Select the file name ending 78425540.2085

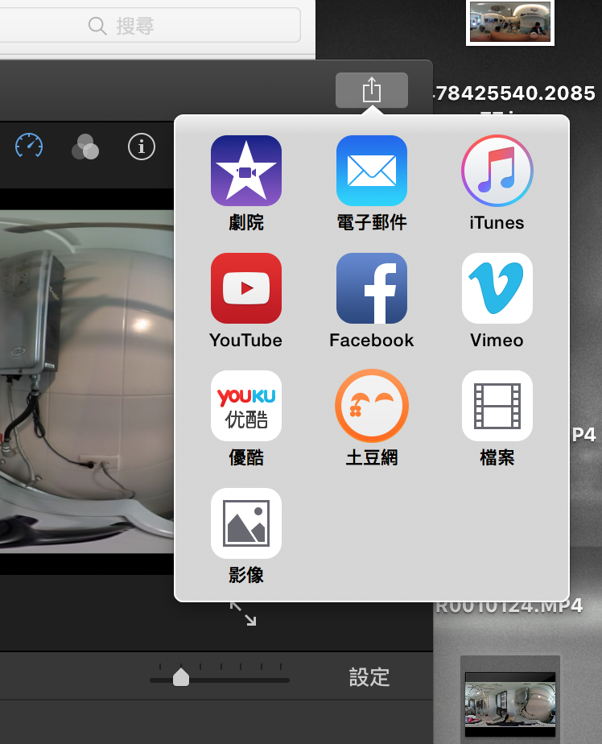click(x=515, y=93)
